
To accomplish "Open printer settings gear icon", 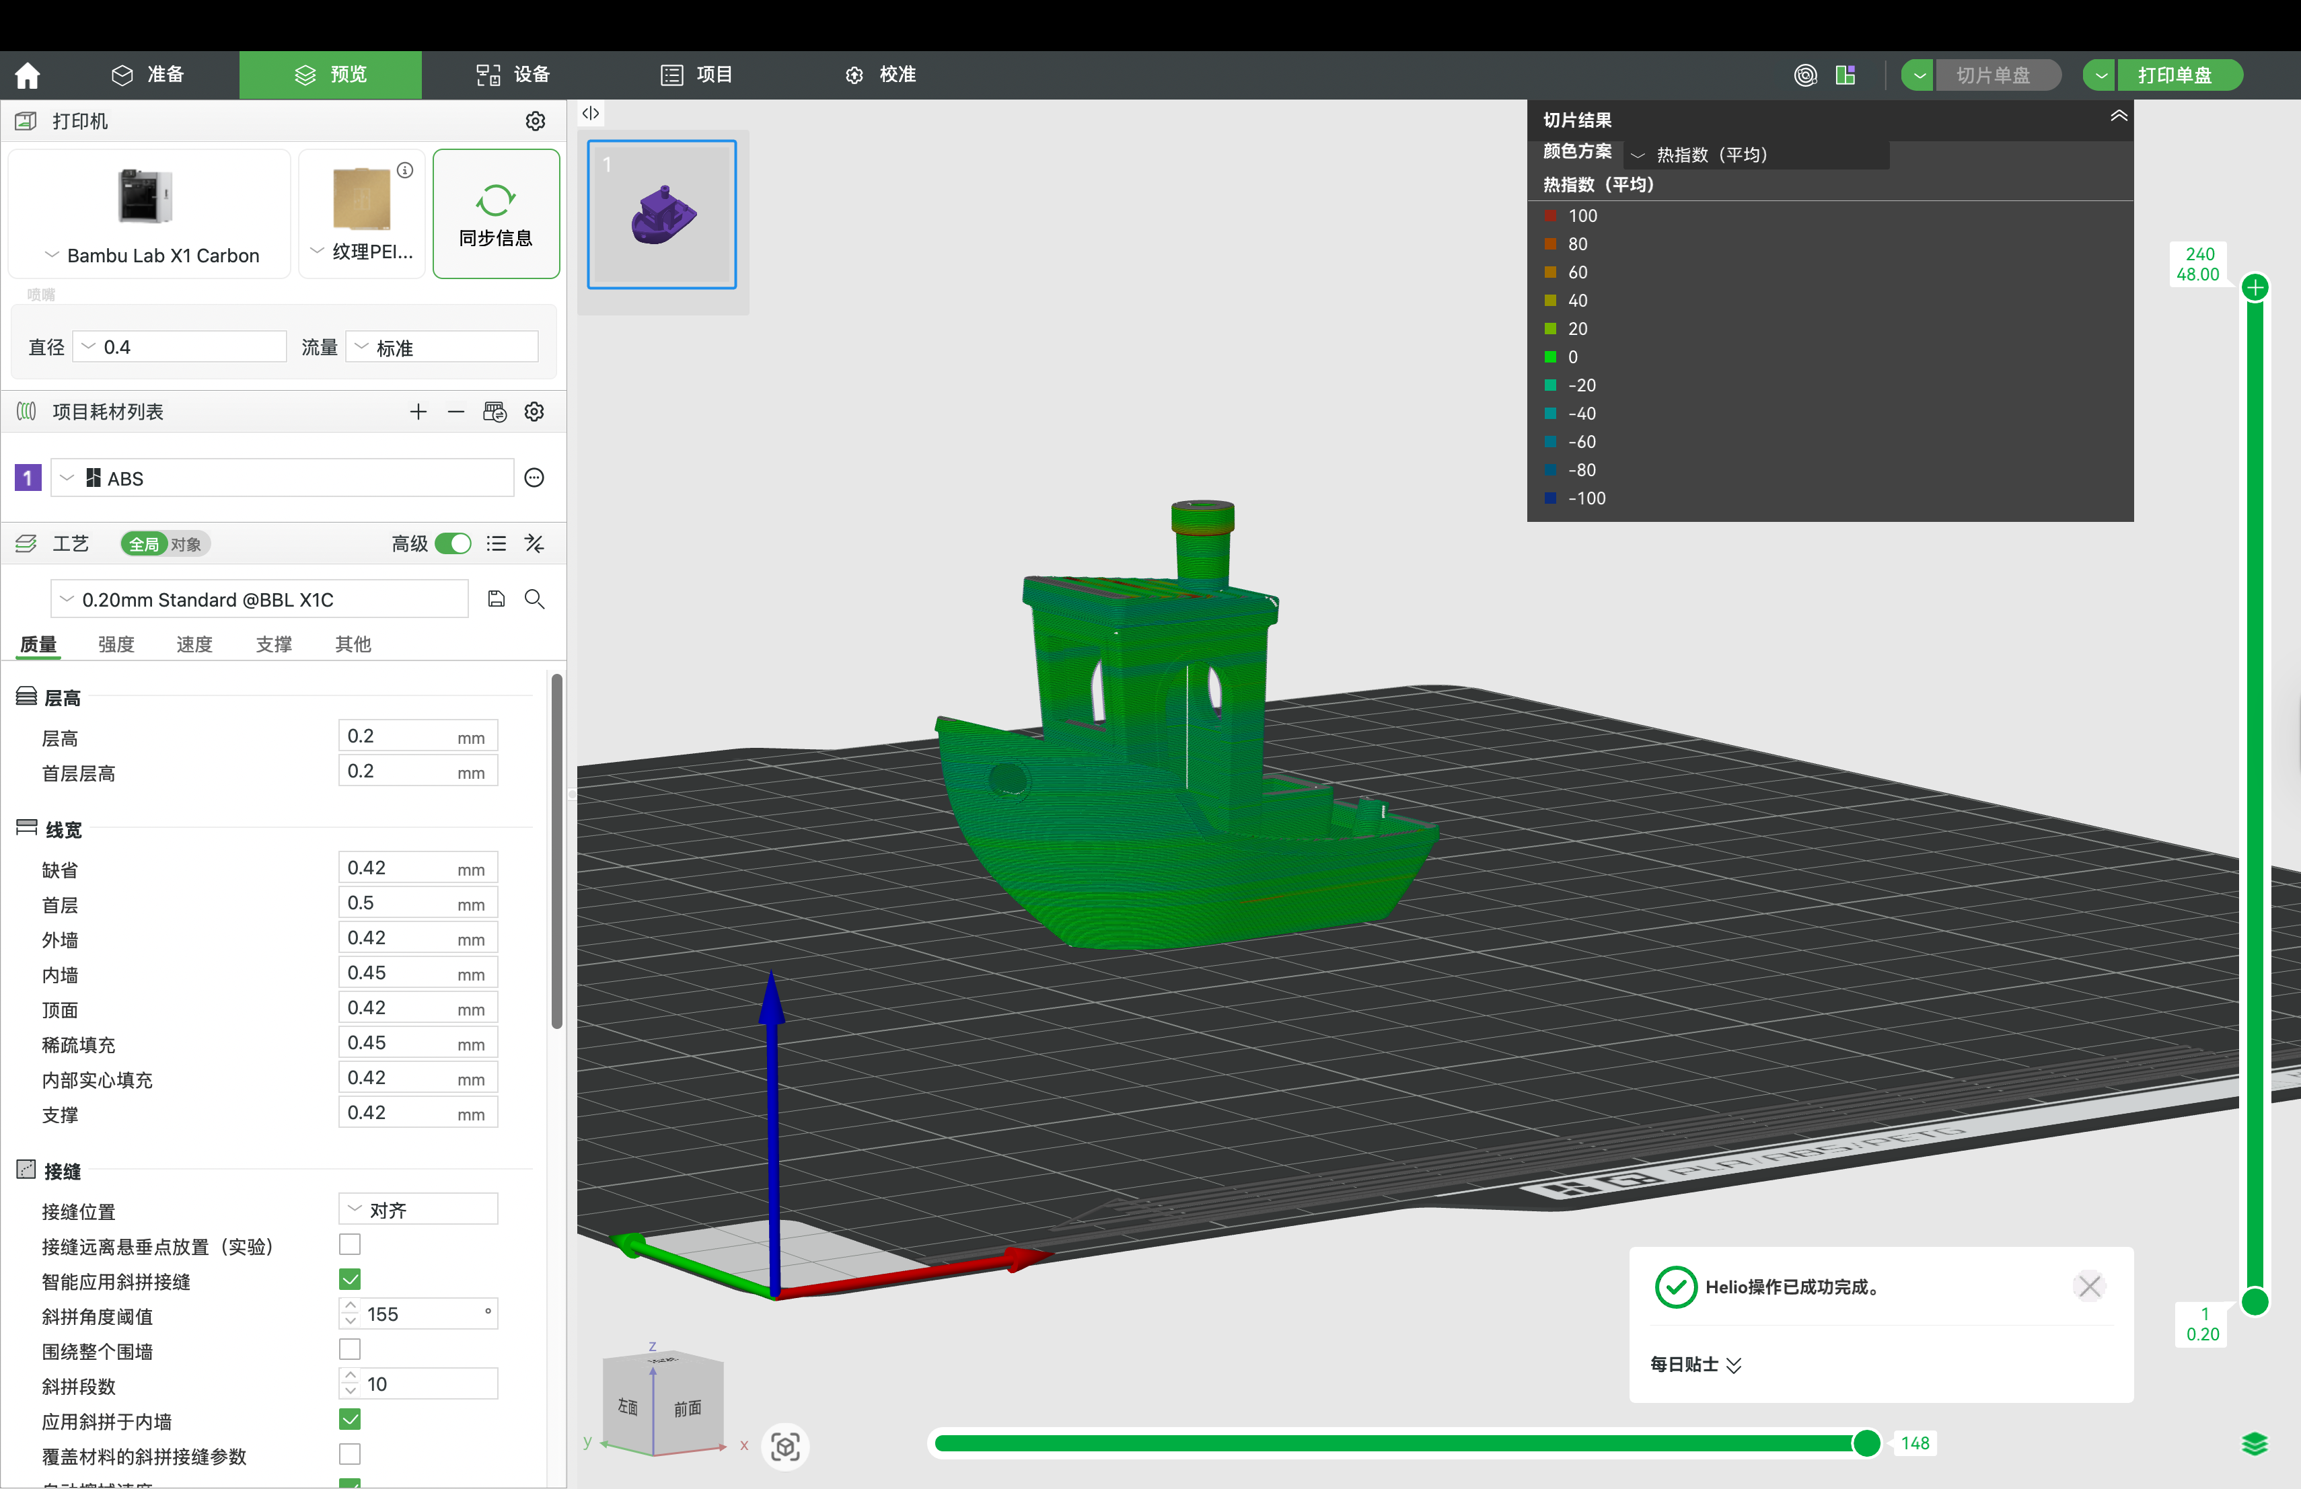I will 535,121.
